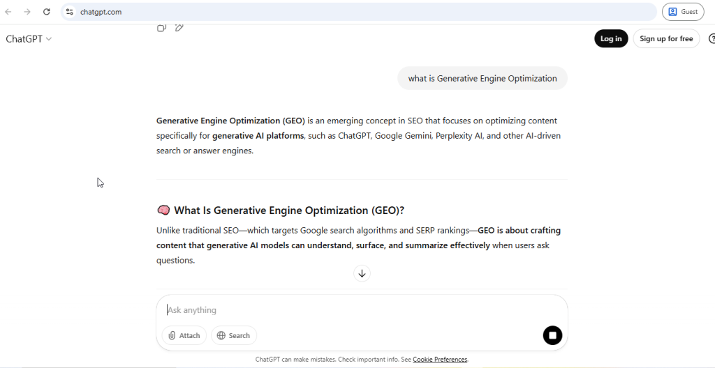Expand the ChatGPT model dropdown
Screen dimensions: 715x368
28,39
